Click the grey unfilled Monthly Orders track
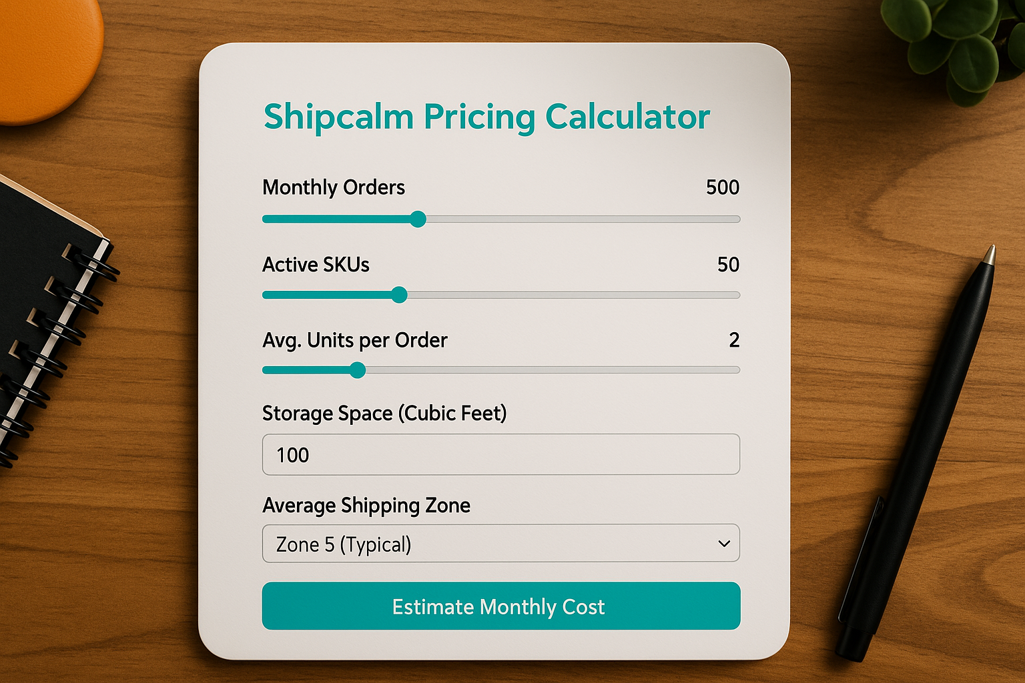This screenshot has width=1025, height=683. click(x=581, y=219)
